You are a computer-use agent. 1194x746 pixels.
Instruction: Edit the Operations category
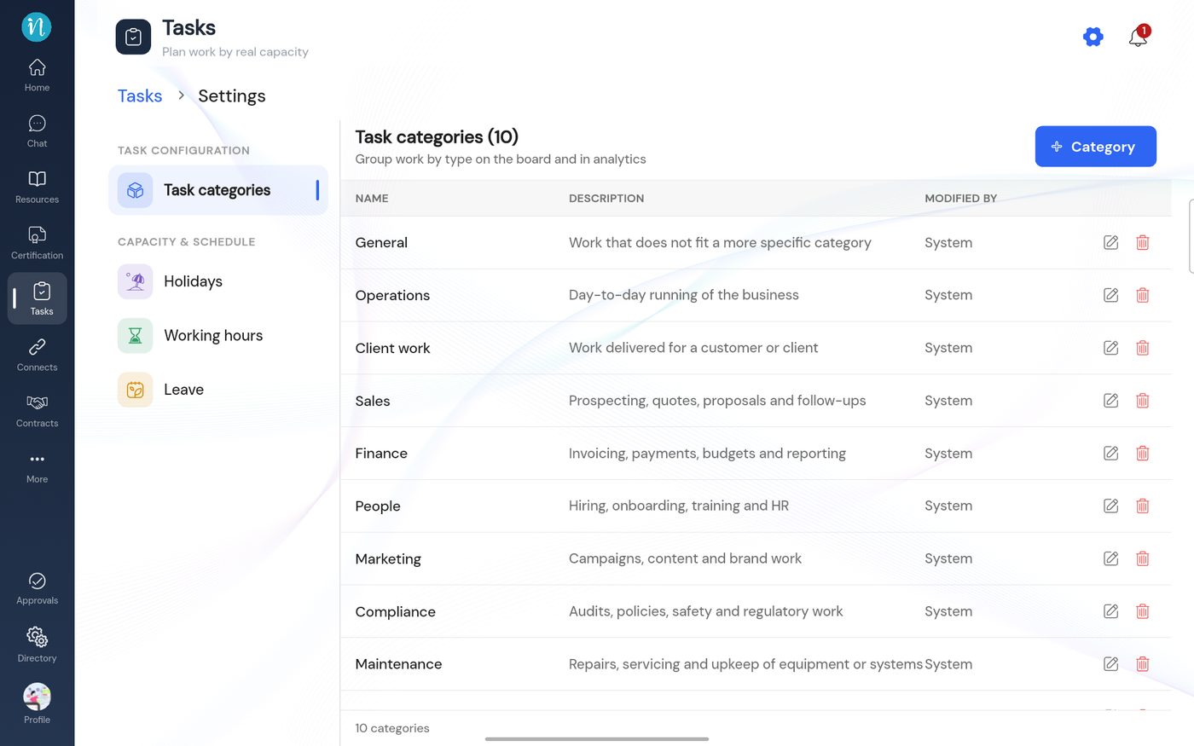coord(1110,295)
